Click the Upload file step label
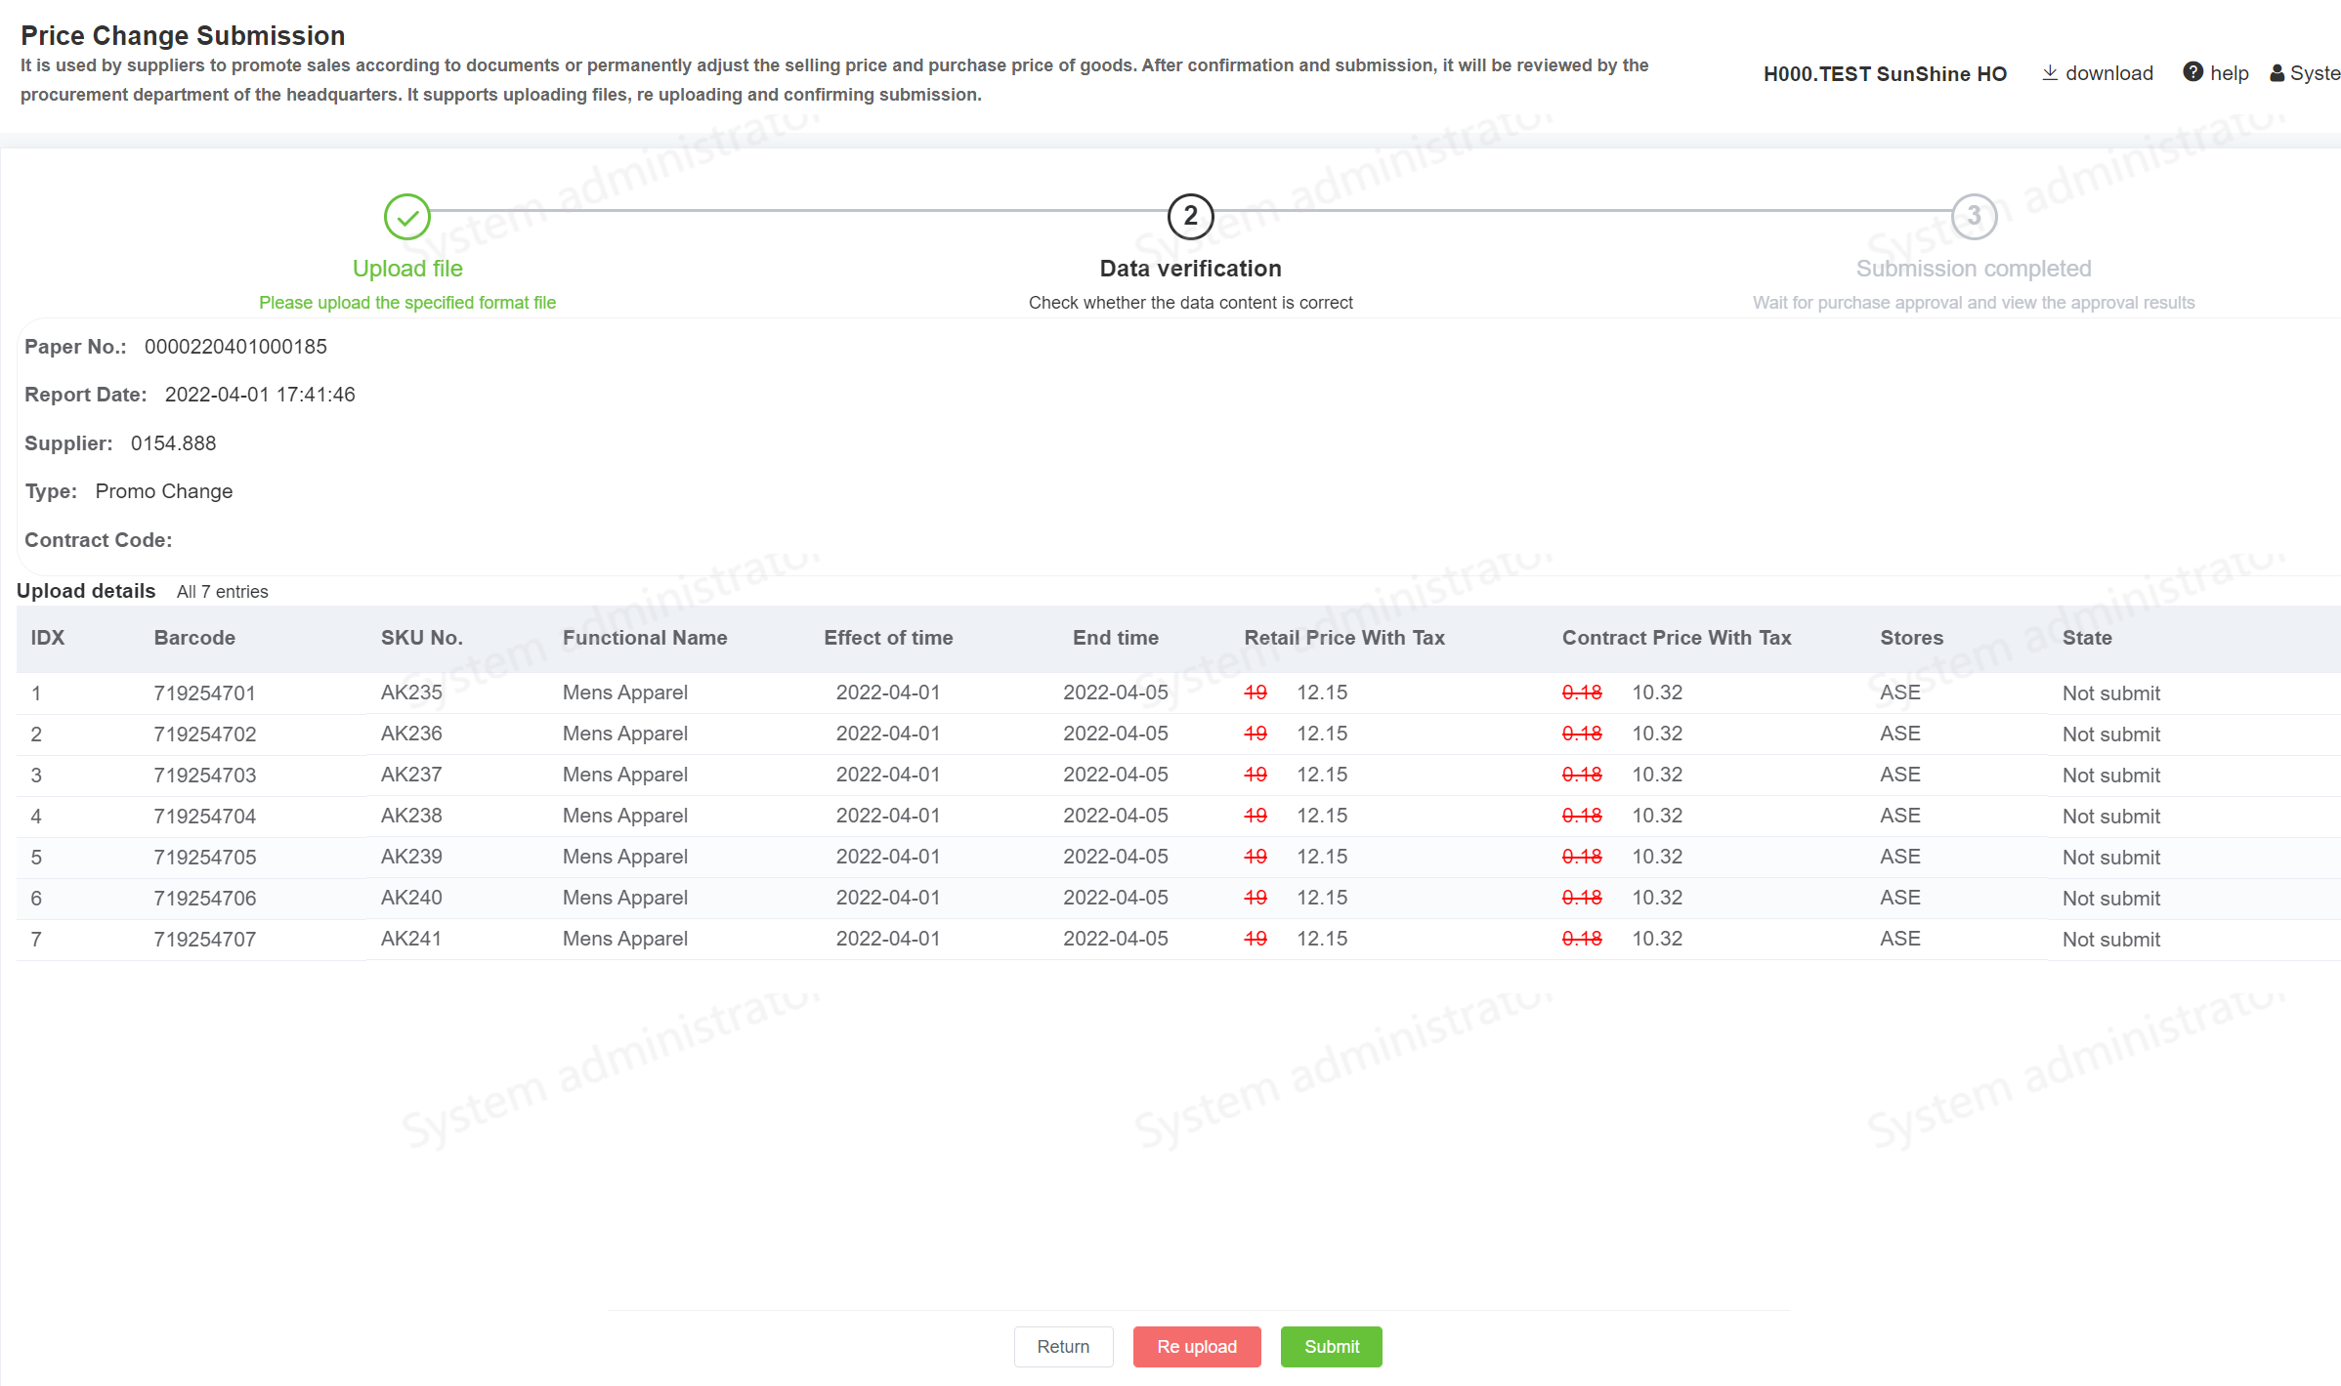The image size is (2341, 1386). click(407, 269)
